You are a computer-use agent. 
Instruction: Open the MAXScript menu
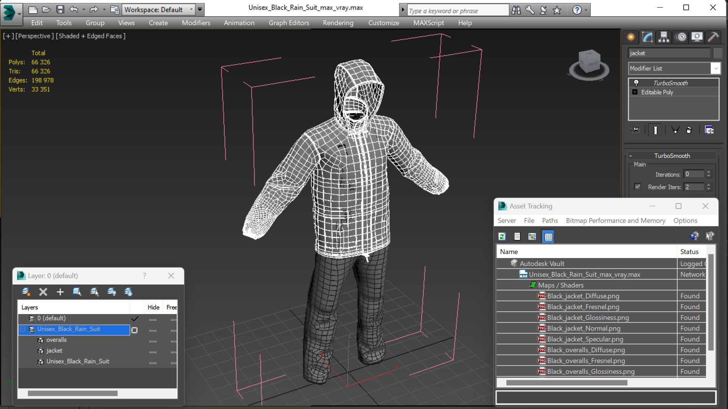coord(429,23)
